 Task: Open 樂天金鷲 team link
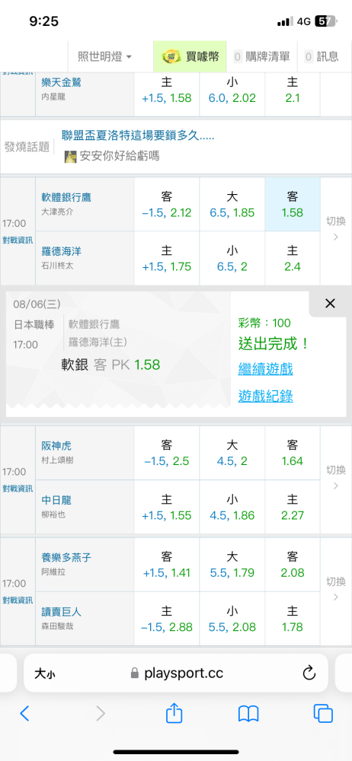[x=61, y=82]
